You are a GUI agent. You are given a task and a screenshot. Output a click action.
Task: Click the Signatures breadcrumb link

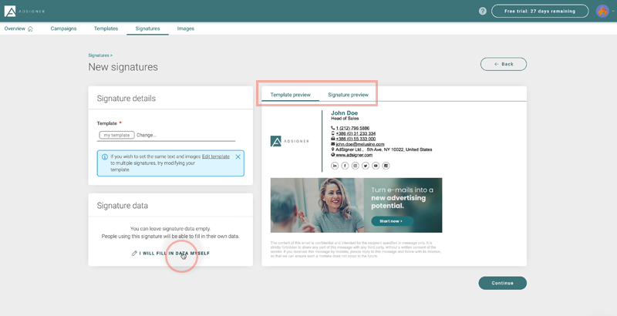pos(99,55)
